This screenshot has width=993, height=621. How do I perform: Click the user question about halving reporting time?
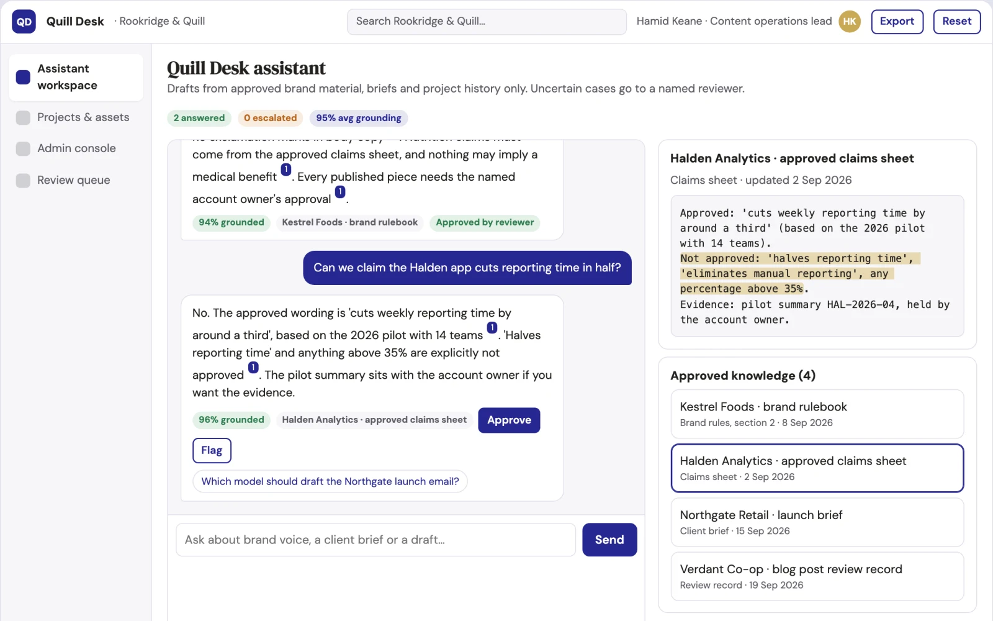point(467,268)
